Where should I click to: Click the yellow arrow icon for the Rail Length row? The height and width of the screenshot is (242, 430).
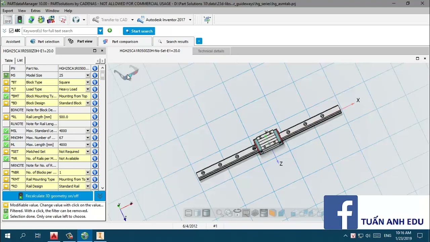point(6,117)
